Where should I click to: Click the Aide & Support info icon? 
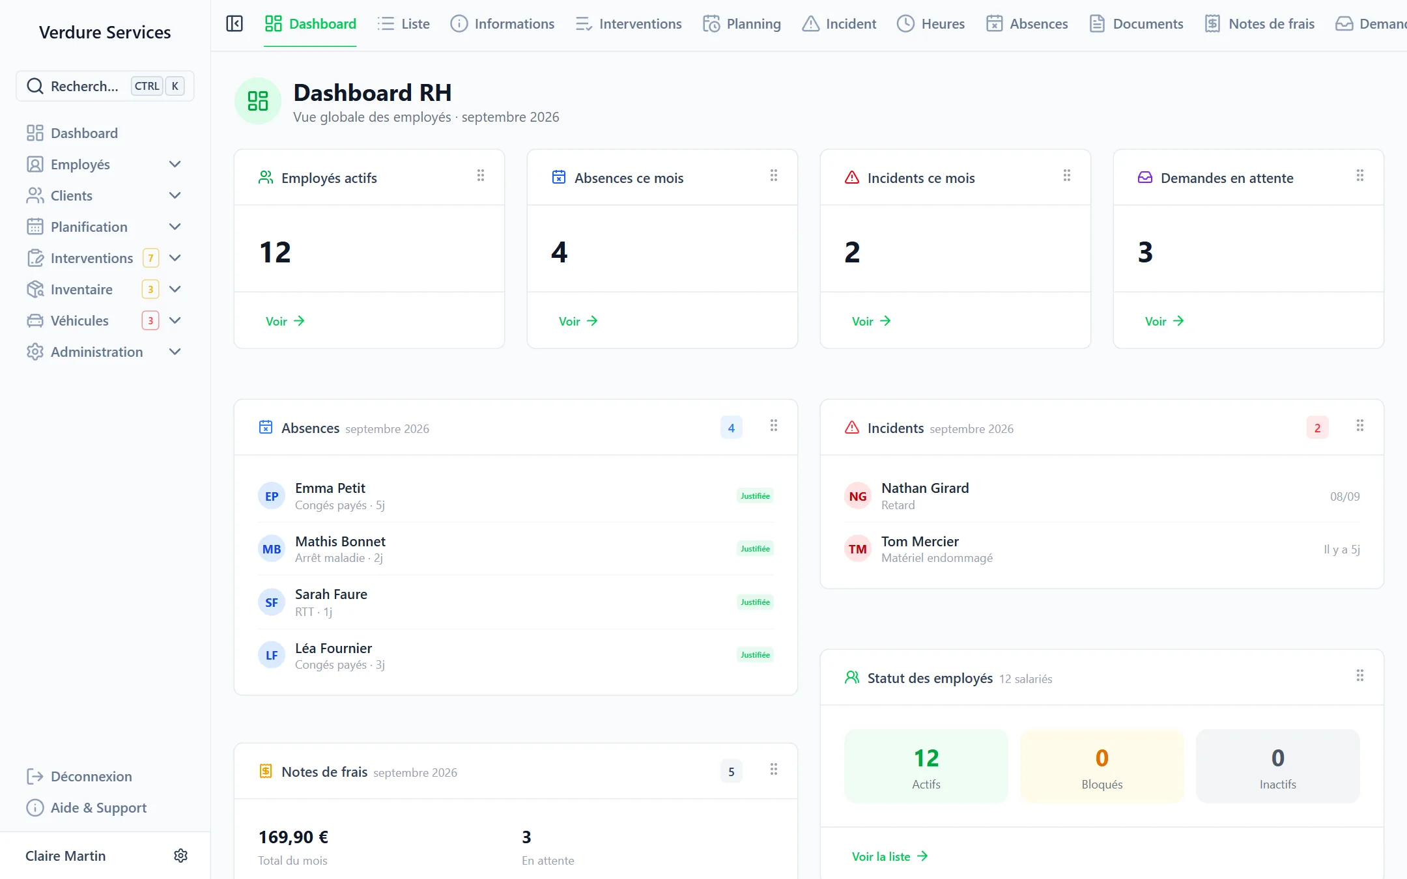35,807
